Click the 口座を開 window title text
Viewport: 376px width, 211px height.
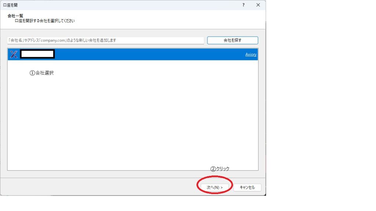click(10, 5)
